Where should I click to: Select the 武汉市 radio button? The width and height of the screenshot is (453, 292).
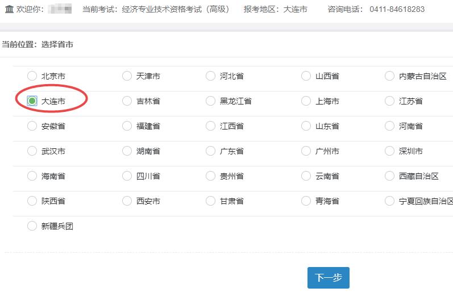point(32,151)
